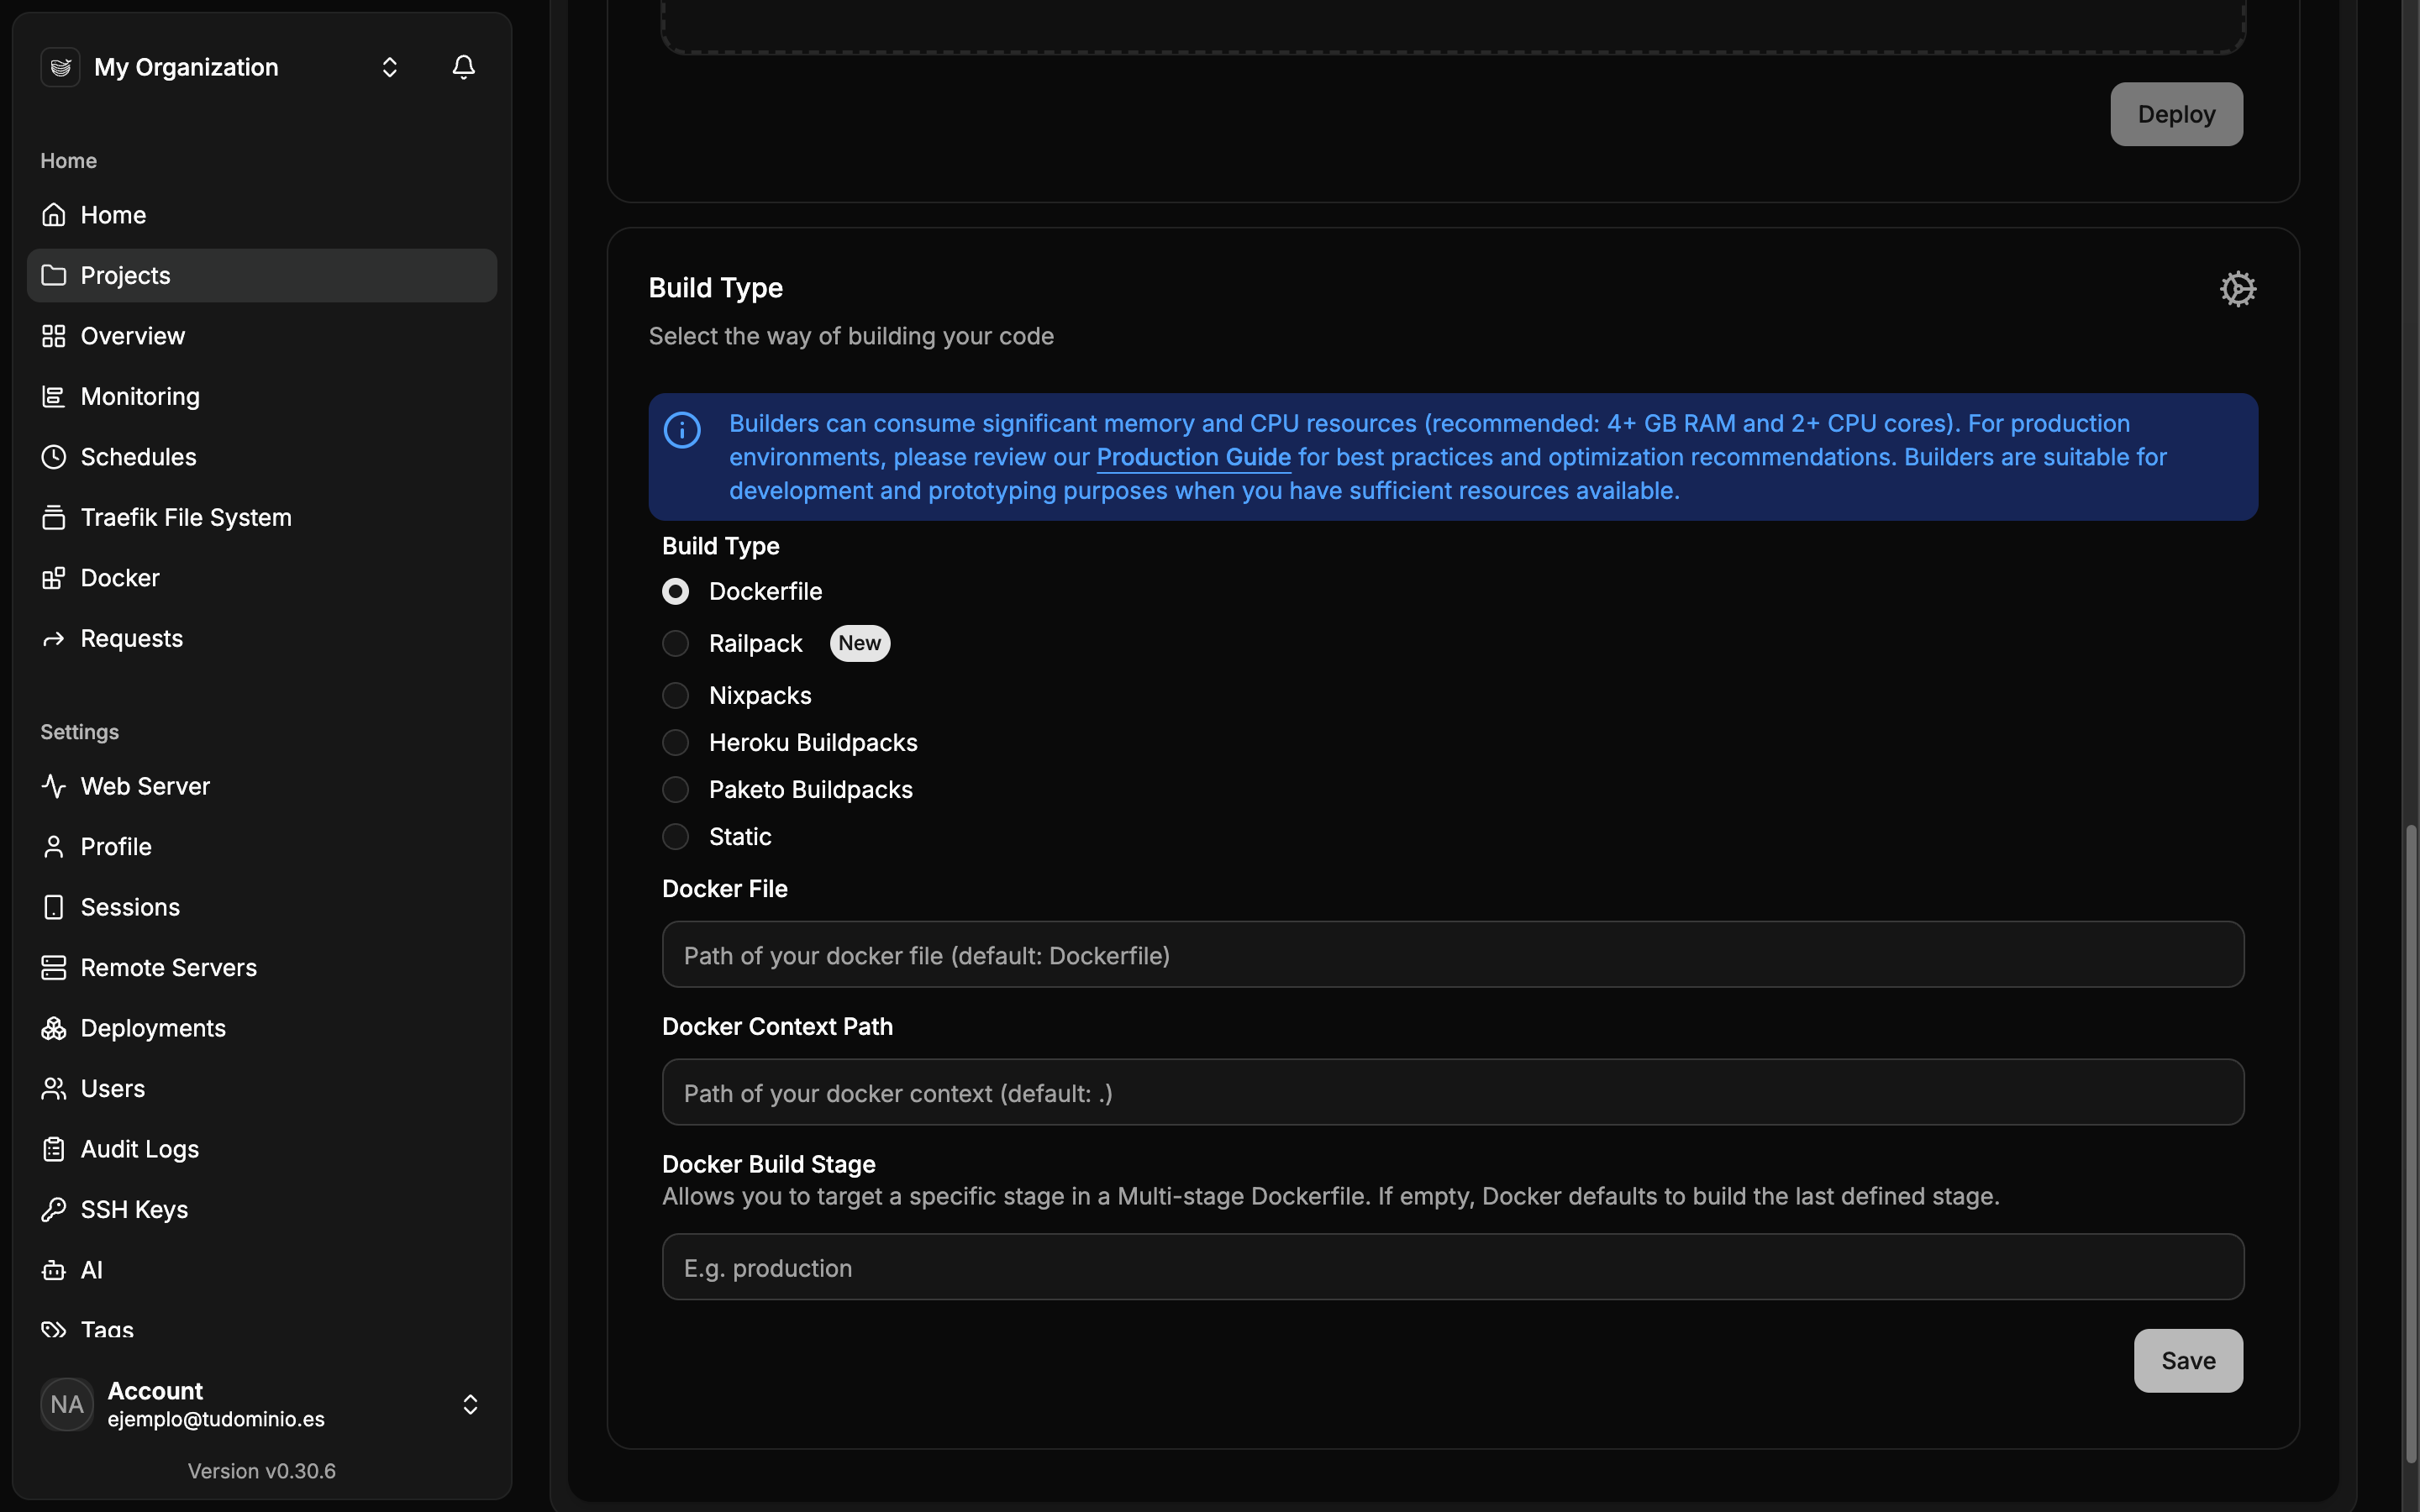Open the Deployments settings page

pyautogui.click(x=262, y=1028)
